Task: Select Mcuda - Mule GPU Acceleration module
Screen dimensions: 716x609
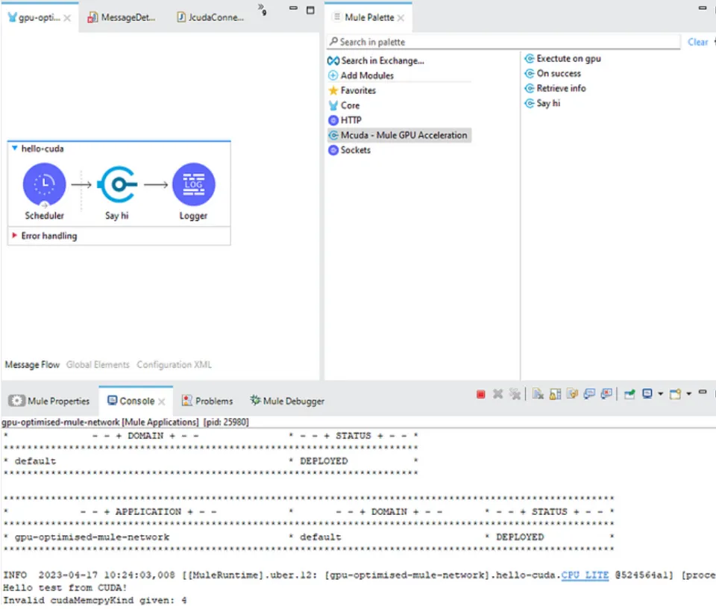Action: pos(399,135)
